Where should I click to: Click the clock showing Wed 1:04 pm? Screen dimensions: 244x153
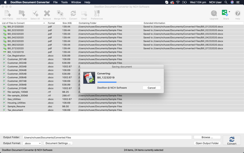point(198,2)
